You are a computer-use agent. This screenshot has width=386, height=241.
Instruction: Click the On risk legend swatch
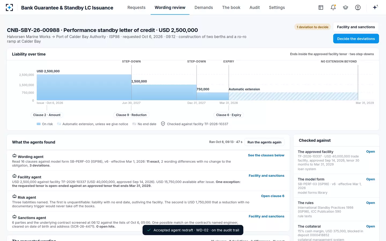coord(39,124)
